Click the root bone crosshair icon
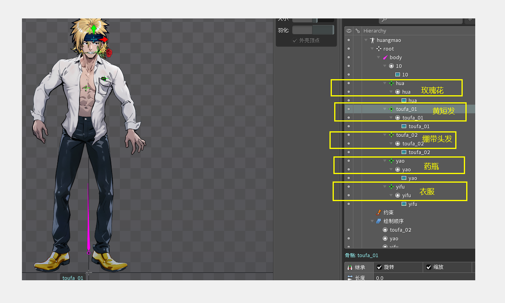 (378, 49)
